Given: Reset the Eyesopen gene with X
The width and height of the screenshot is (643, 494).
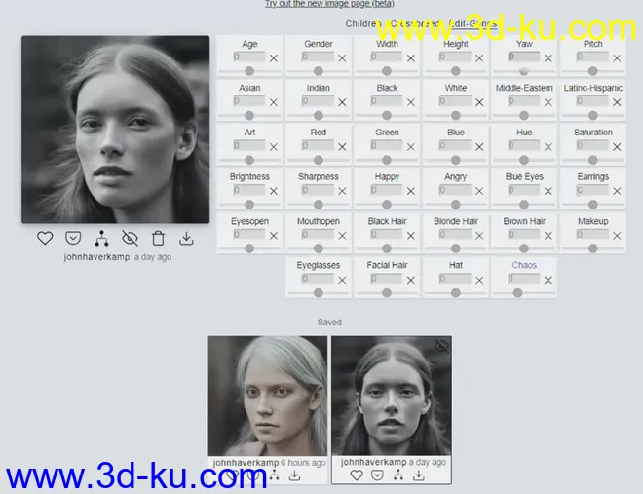Looking at the screenshot, I should pyautogui.click(x=274, y=236).
